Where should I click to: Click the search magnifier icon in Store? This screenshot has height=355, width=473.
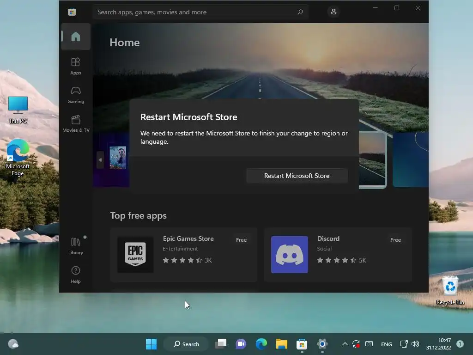coord(300,12)
